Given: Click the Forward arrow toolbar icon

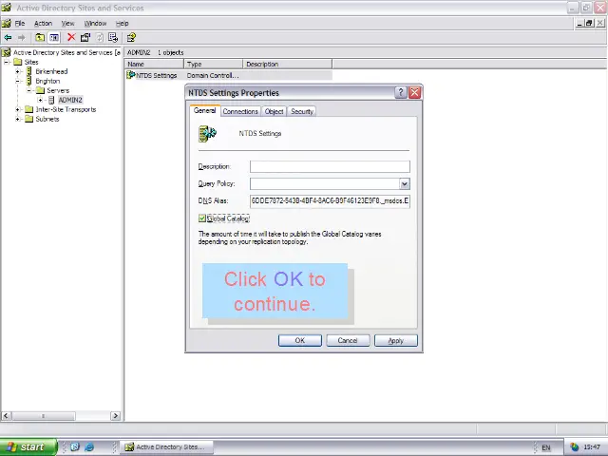Looking at the screenshot, I should 21,38.
